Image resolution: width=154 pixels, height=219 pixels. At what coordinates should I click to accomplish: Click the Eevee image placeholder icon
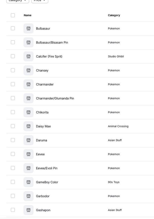coord(28,154)
